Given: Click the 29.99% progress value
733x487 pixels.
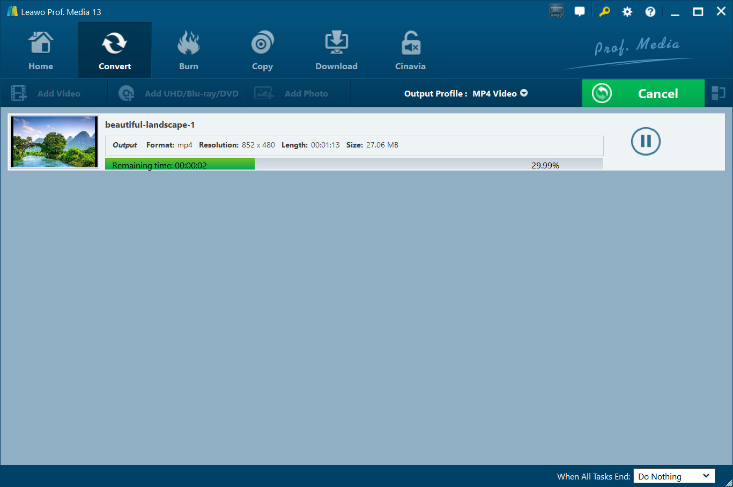Looking at the screenshot, I should click(545, 165).
